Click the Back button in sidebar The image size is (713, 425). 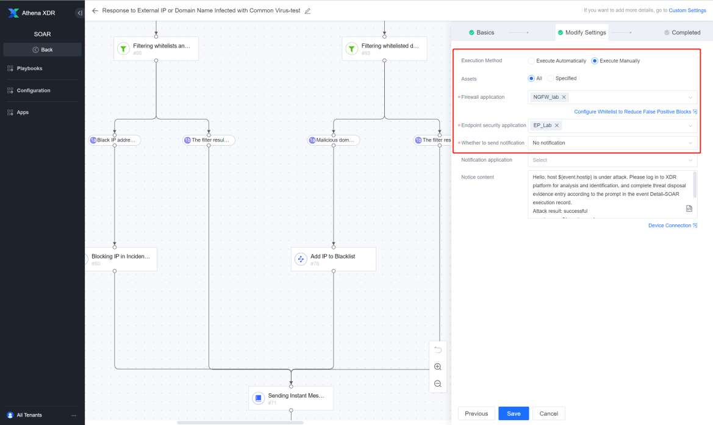coord(42,49)
